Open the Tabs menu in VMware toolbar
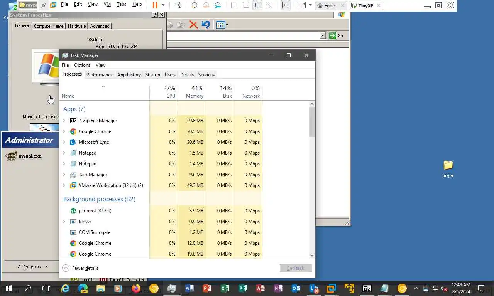The image size is (494, 296). tap(121, 4)
